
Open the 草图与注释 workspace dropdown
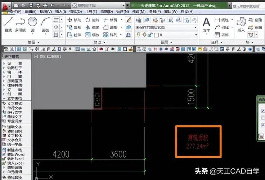tap(99, 6)
